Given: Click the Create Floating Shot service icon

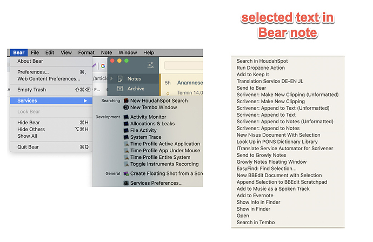Looking at the screenshot, I should click(x=126, y=173).
